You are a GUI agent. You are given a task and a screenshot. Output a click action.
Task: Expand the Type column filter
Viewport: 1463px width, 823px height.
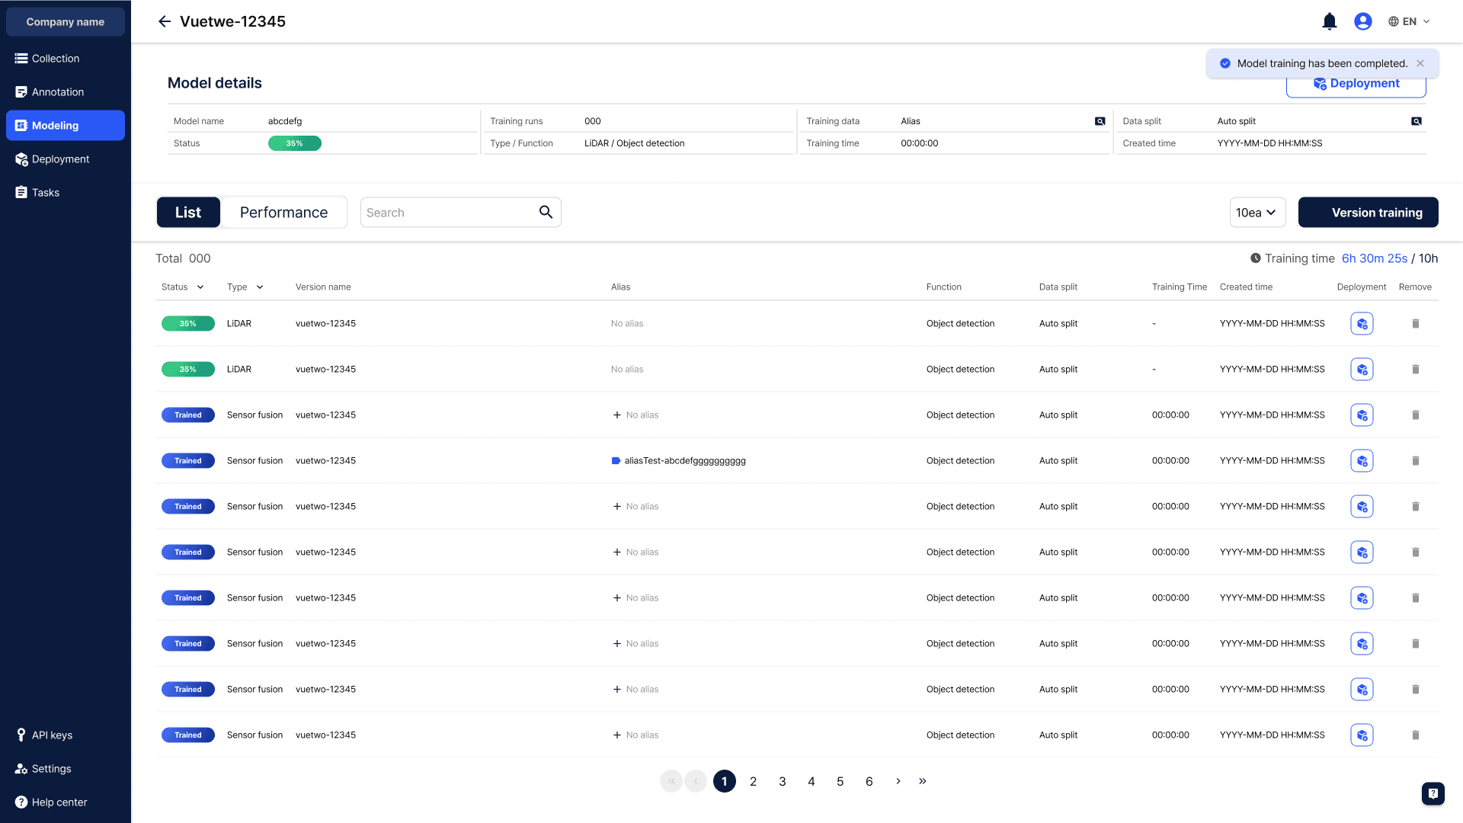260,287
